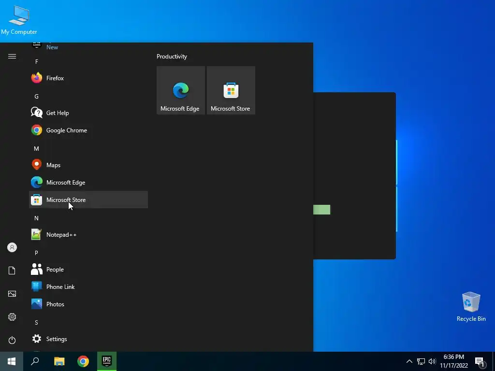
Task: Click the Microsoft Store tile under Productivity
Action: pos(231,90)
